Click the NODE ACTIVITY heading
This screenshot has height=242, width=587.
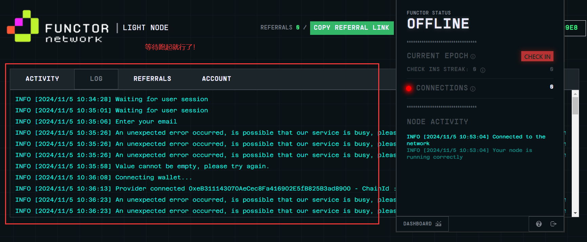click(437, 122)
